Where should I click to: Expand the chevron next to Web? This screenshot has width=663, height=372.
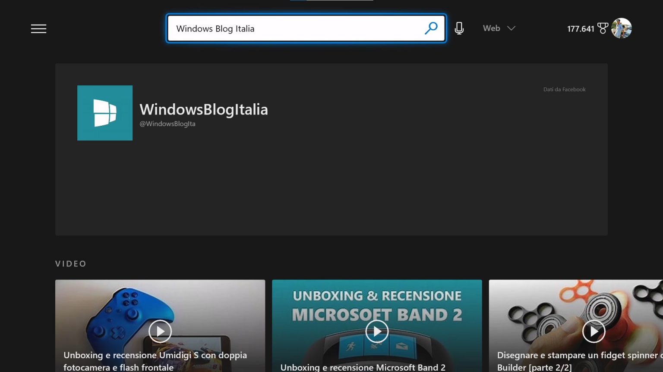coord(511,28)
